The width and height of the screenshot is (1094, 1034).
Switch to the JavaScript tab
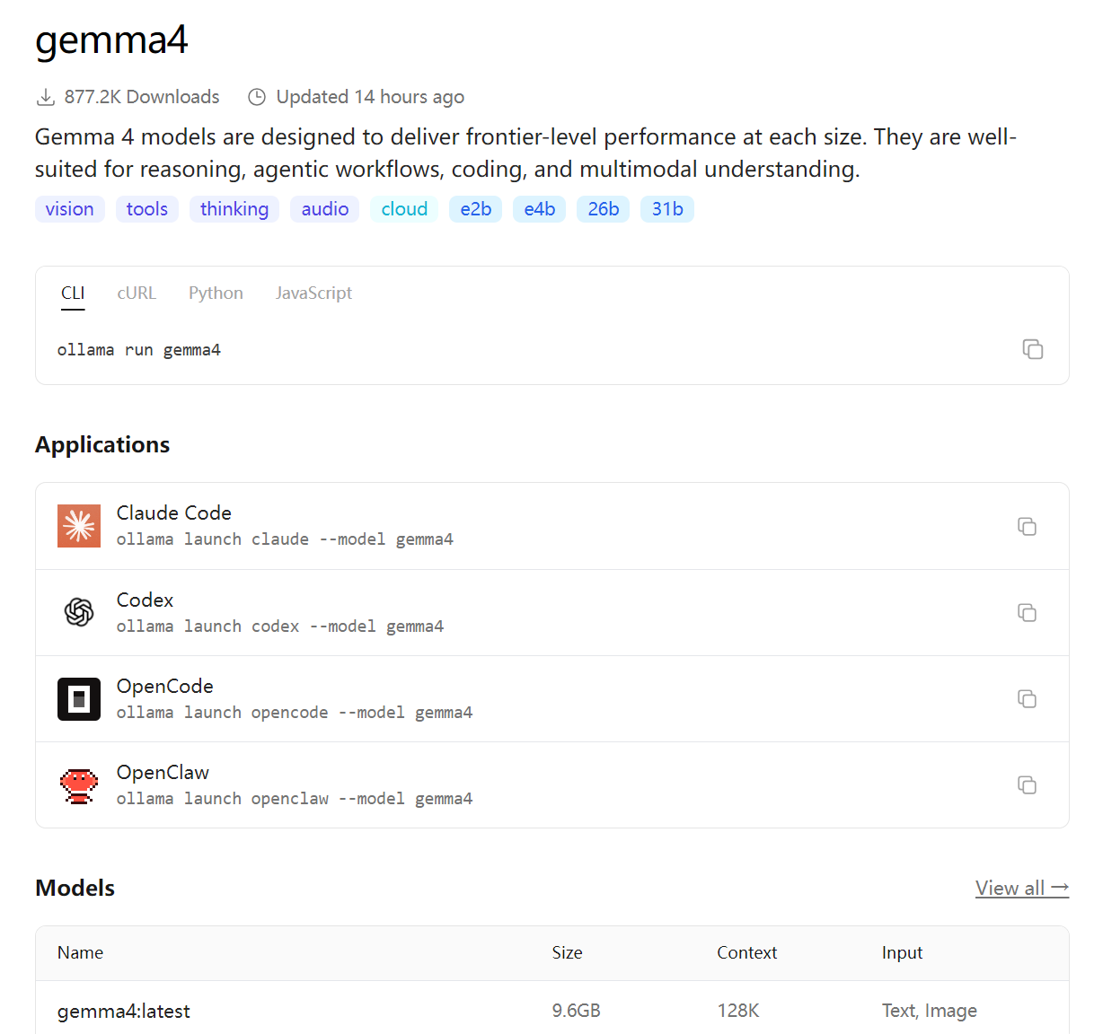coord(313,293)
